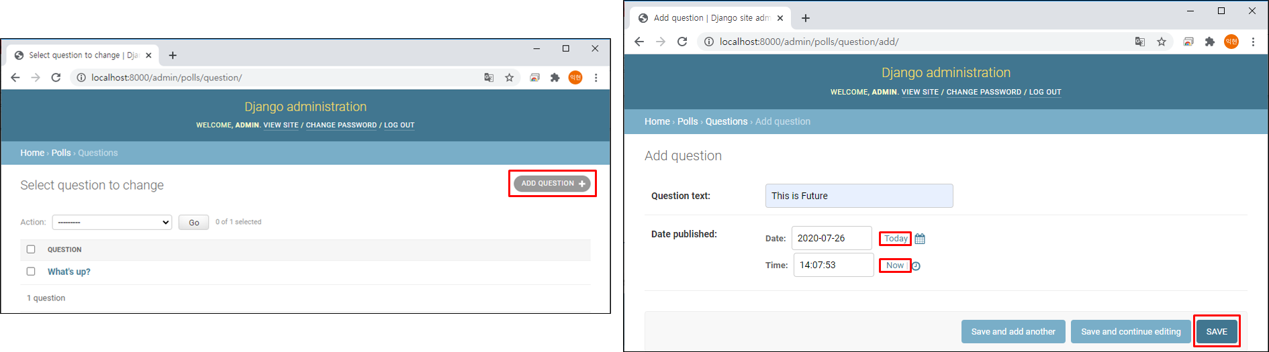Click back arrow in left browser window
Image resolution: width=1269 pixels, height=352 pixels.
15,78
